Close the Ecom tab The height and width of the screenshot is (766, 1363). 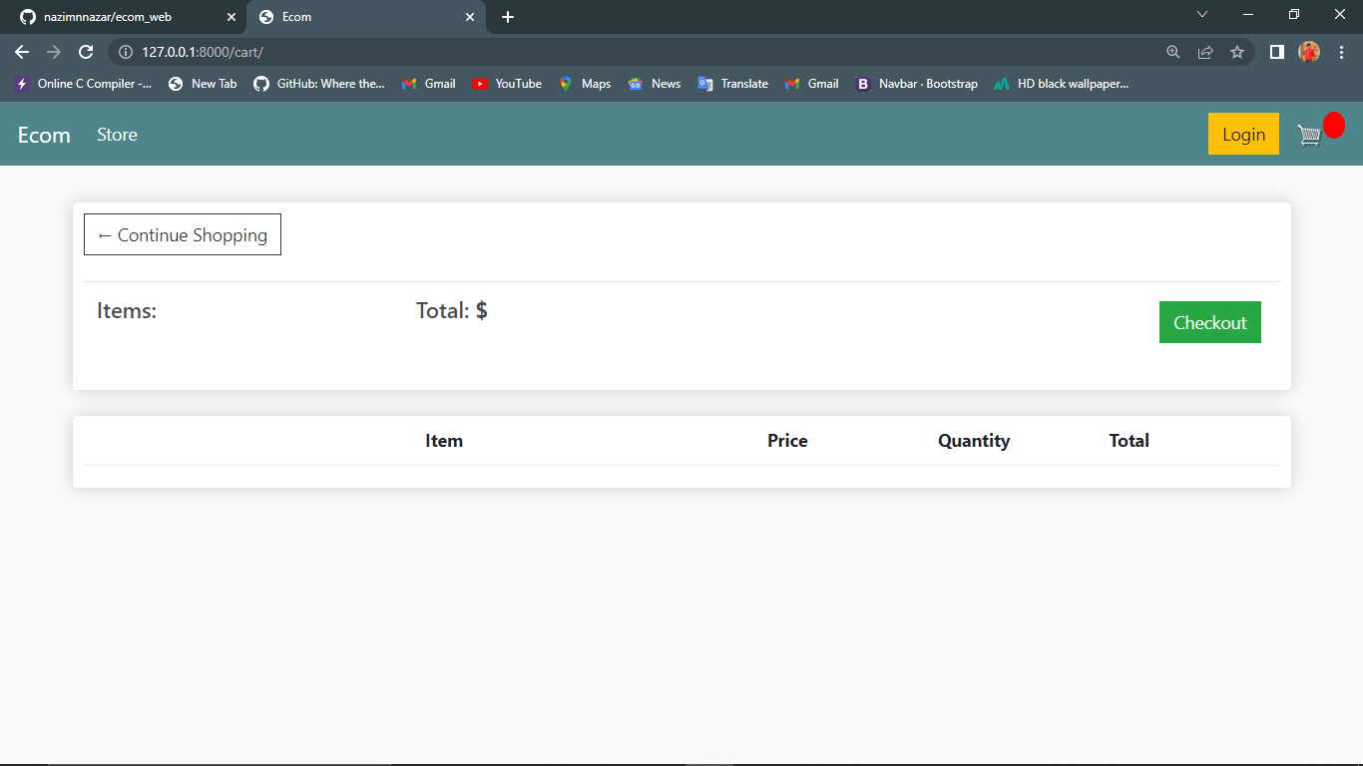(470, 17)
